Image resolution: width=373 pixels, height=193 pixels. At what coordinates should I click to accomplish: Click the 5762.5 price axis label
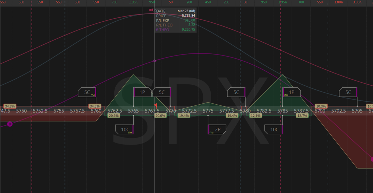pyautogui.click(x=115, y=111)
